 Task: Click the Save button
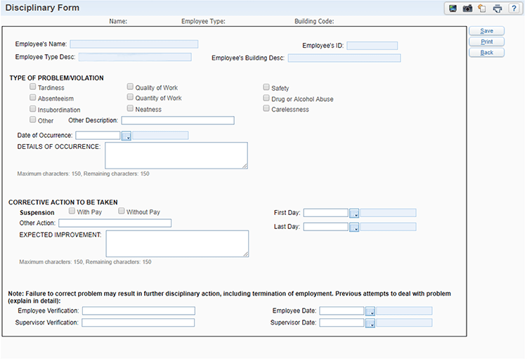[x=487, y=31]
